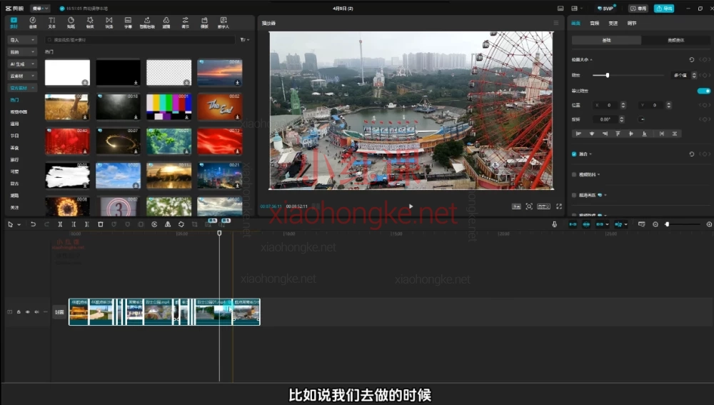Enable the SVIP checkbox below video stabilization

pyautogui.click(x=574, y=195)
